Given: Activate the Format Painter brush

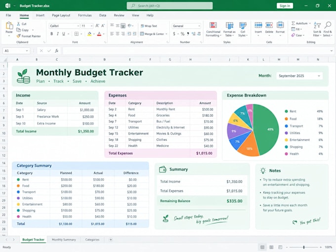Looking at the screenshot, I should pyautogui.click(x=19, y=36).
